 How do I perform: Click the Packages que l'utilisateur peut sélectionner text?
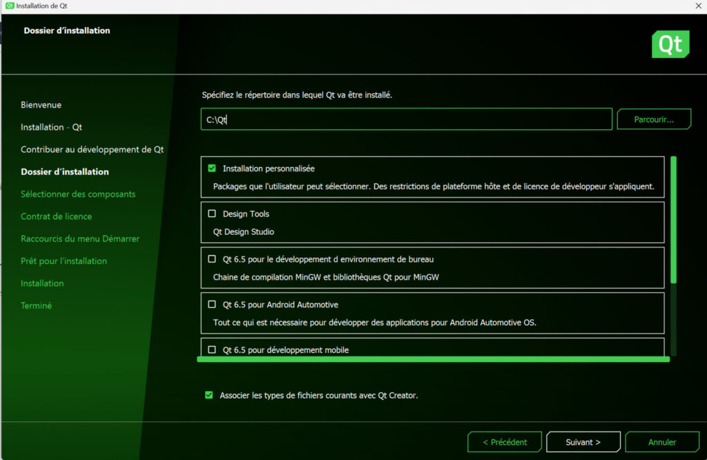(x=434, y=186)
